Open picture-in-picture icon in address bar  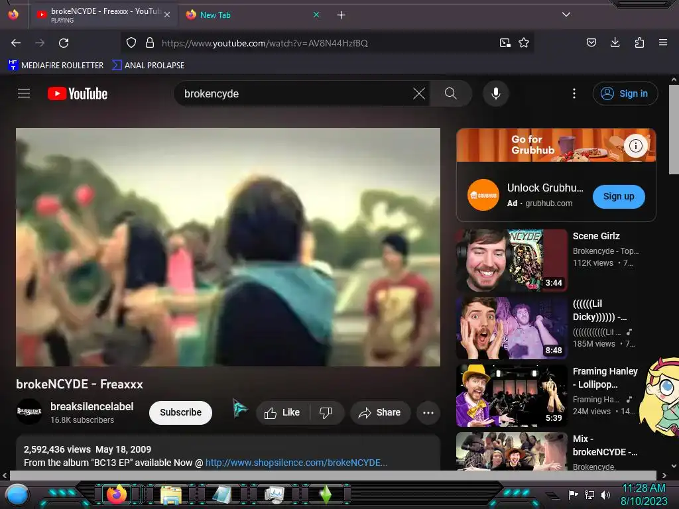[505, 43]
